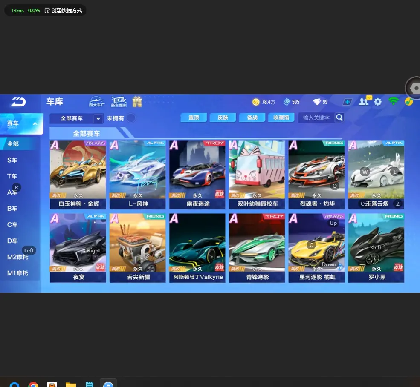The height and width of the screenshot is (387, 420).
Task: Select the M2摩托 category tab
Action: point(17,257)
